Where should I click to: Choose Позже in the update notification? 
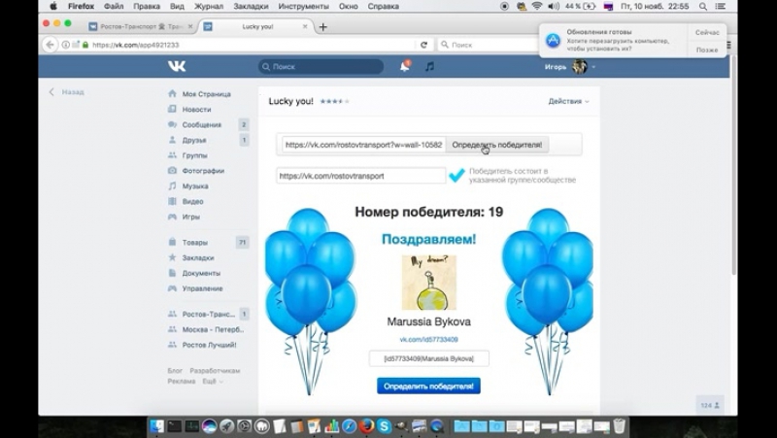coord(707,50)
